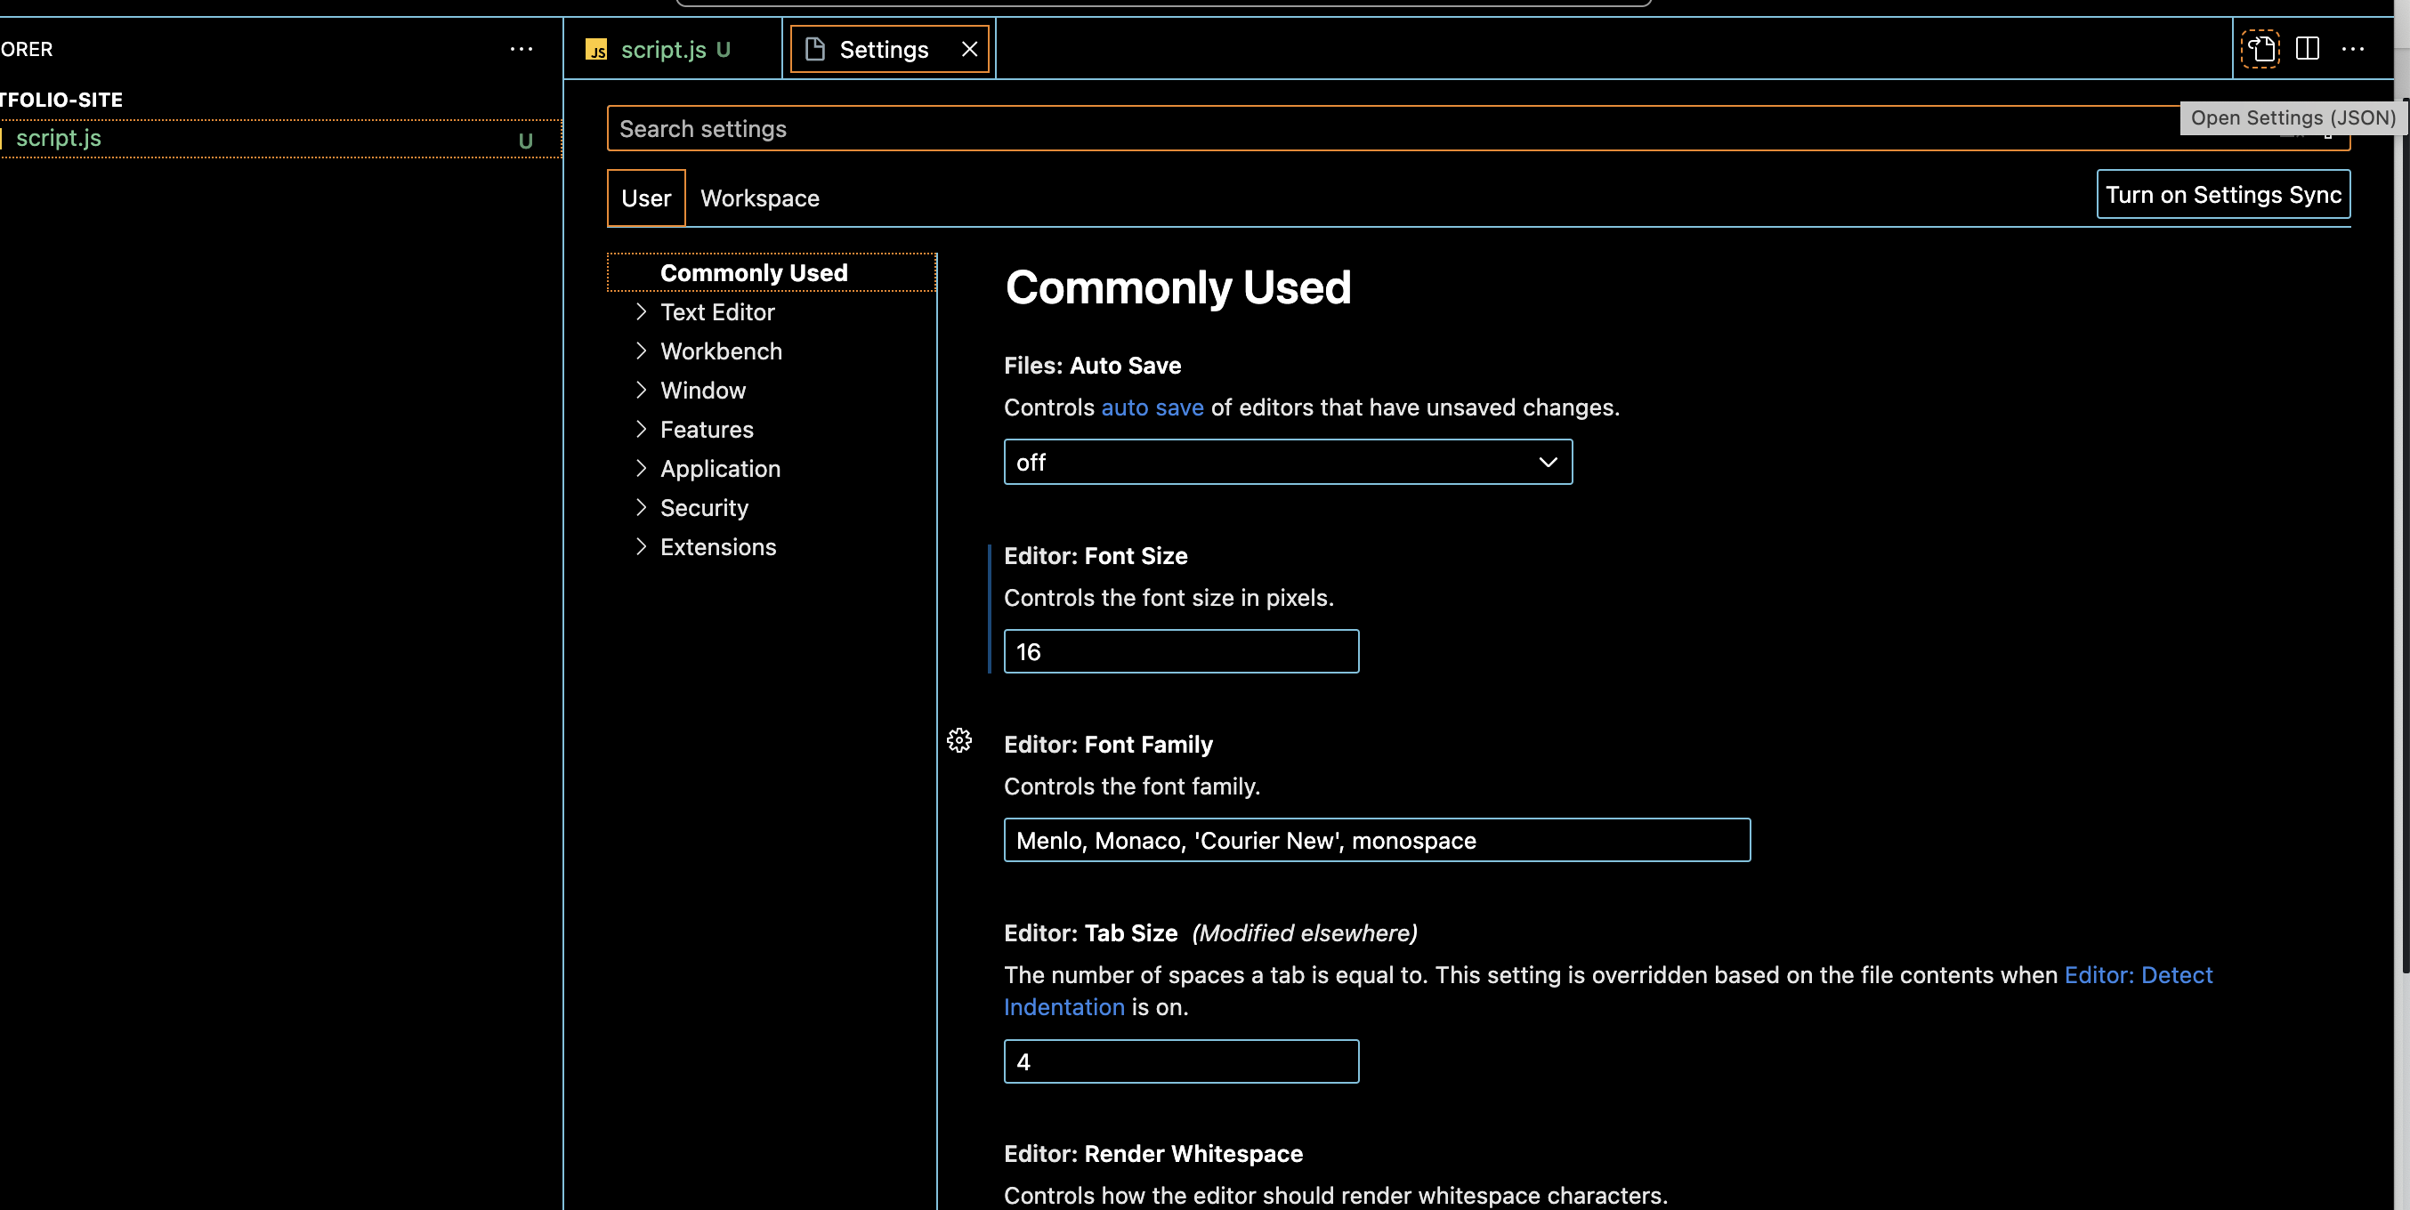Open script.js in the Explorer tree
Viewport: 2410px width, 1210px height.
point(59,139)
